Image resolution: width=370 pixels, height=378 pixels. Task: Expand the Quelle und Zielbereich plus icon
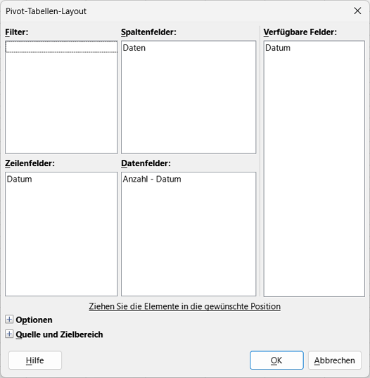(x=9, y=334)
